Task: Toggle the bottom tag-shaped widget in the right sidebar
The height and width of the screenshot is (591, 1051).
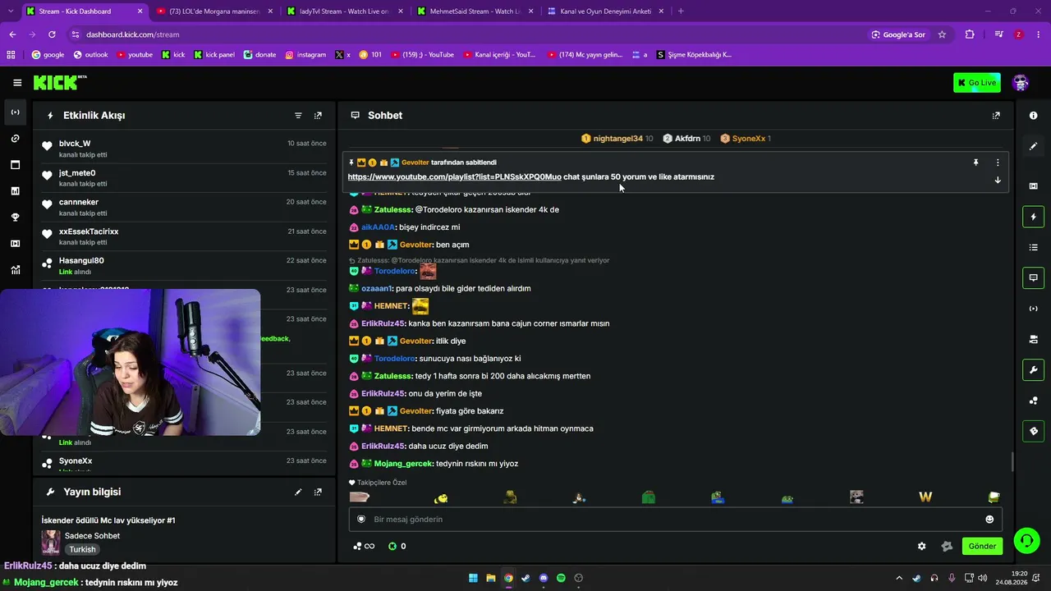Action: click(1033, 431)
